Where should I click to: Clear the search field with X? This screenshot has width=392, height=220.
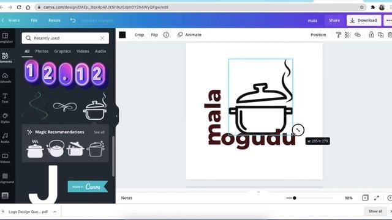102,38
